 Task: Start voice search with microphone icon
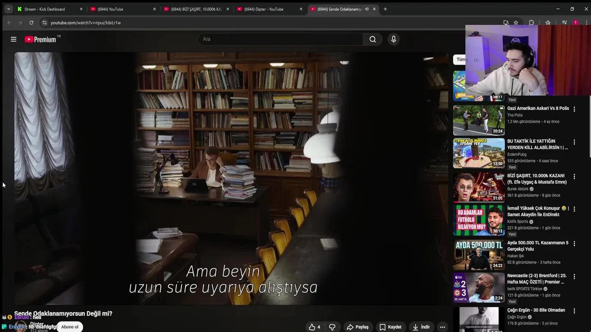(393, 39)
